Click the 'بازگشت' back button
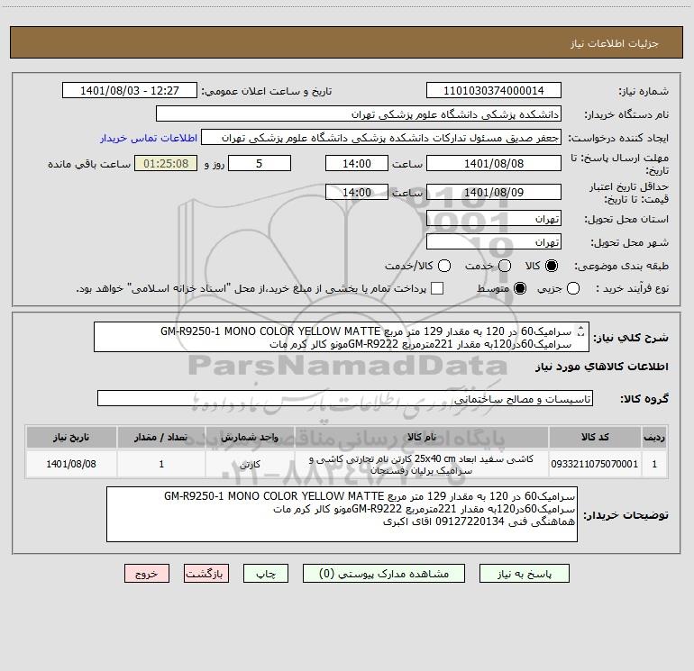 tap(206, 574)
